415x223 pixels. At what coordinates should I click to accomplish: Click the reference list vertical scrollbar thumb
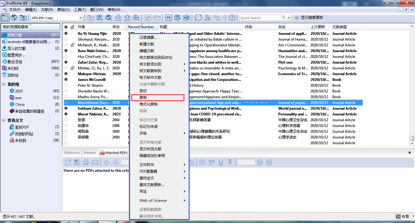tap(412, 138)
